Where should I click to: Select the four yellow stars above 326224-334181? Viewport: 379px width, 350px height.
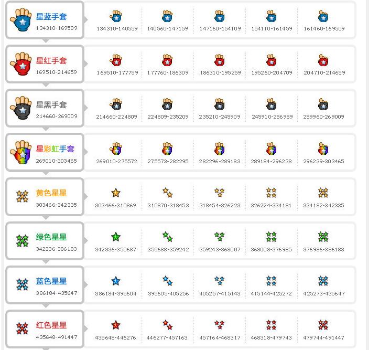[272, 193]
